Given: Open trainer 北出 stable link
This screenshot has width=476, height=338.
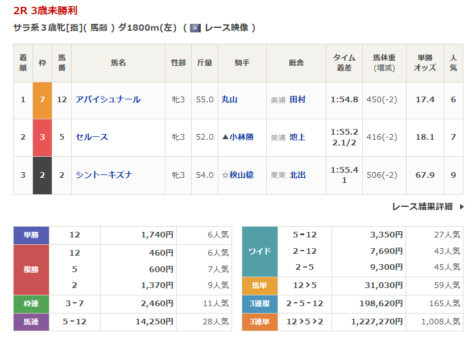Looking at the screenshot, I should tap(297, 175).
